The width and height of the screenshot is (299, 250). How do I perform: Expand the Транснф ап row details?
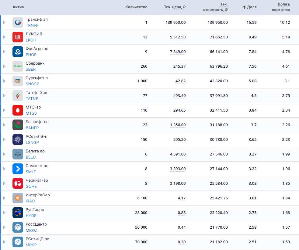pos(4,23)
